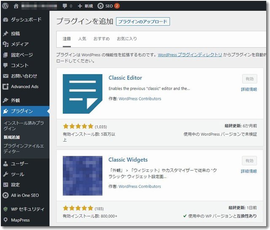Click the Classic Editor plugin thumbnail
Viewport: 270px width, 230px height.
point(83,94)
